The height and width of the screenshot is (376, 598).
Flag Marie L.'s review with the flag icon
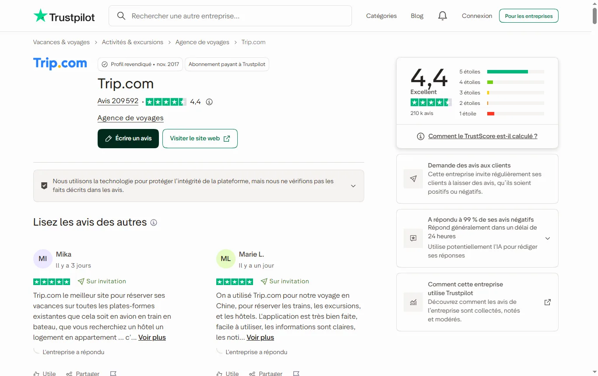click(x=296, y=373)
